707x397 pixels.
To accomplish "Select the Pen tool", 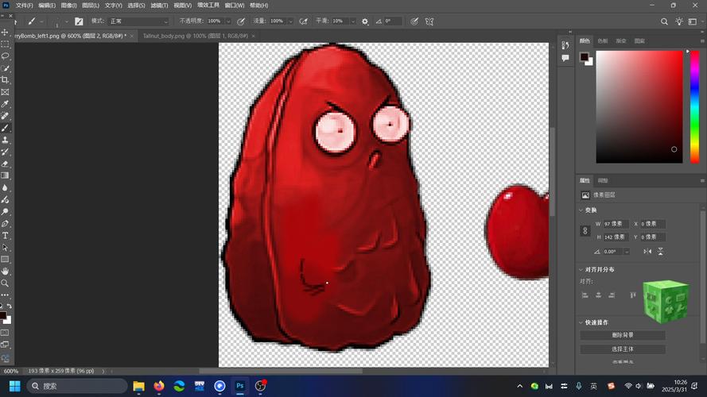I will tap(5, 224).
